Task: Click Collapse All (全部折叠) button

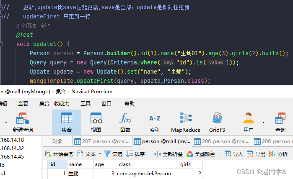Action: point(168,154)
